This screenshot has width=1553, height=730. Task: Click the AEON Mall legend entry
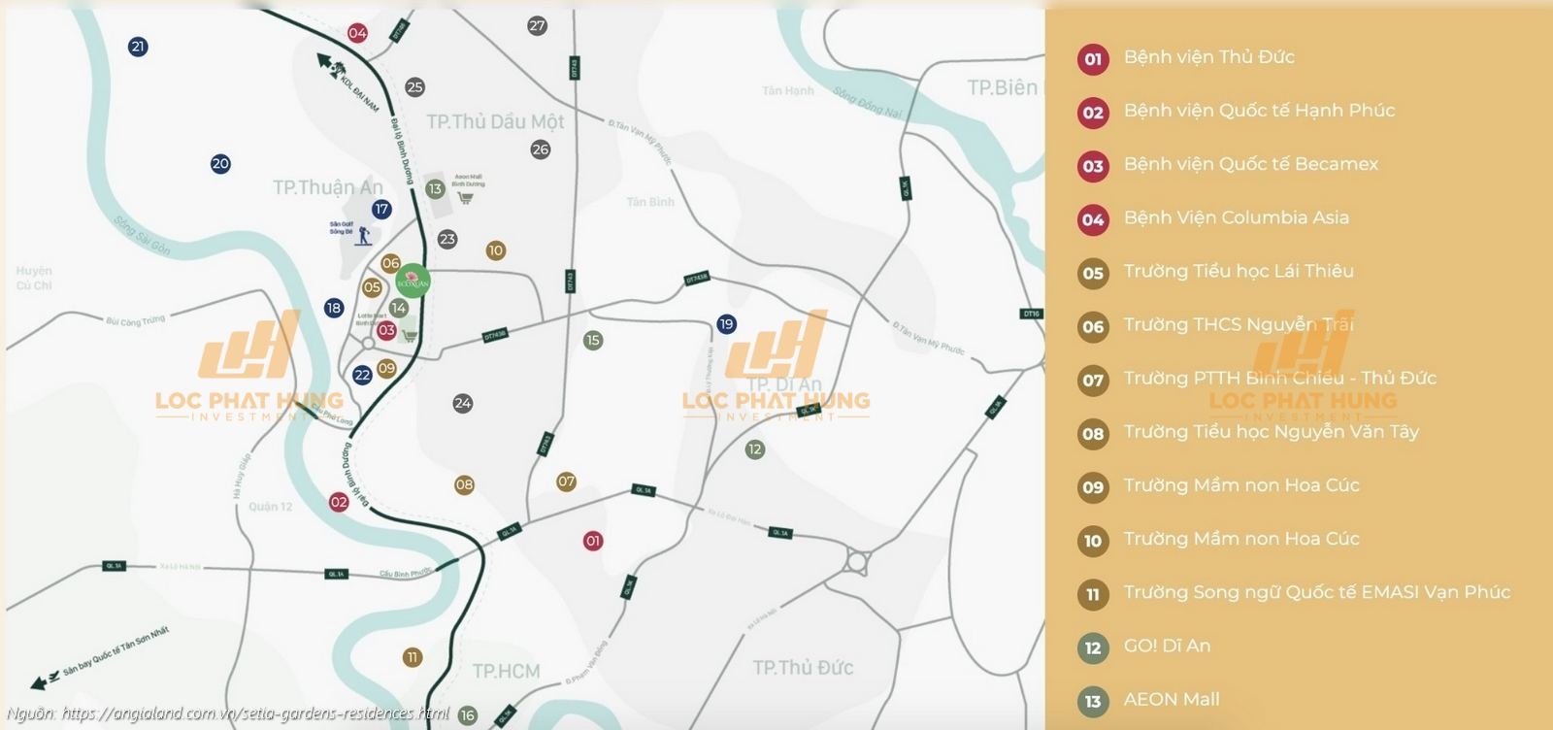(1172, 699)
